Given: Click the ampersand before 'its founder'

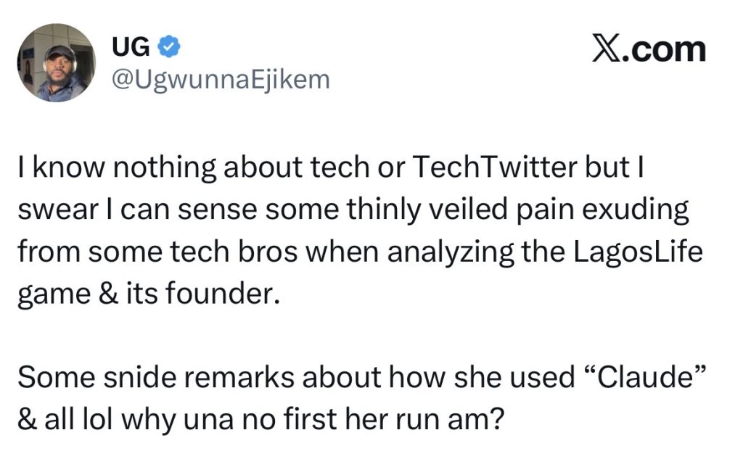Looking at the screenshot, I should (109, 293).
